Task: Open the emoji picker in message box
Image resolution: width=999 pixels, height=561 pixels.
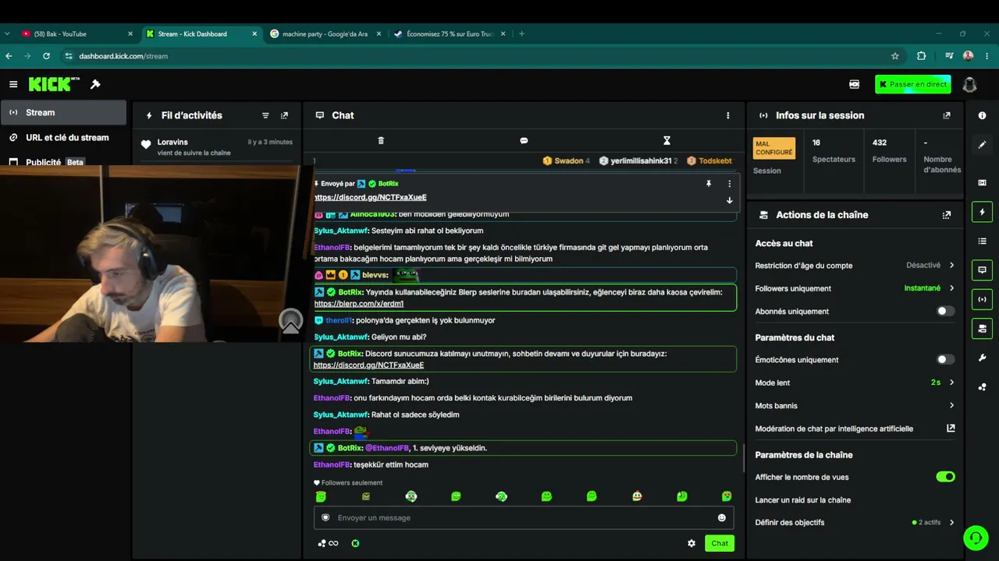Action: pyautogui.click(x=722, y=517)
